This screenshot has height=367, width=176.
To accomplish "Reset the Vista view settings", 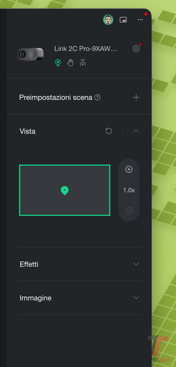I will [109, 131].
